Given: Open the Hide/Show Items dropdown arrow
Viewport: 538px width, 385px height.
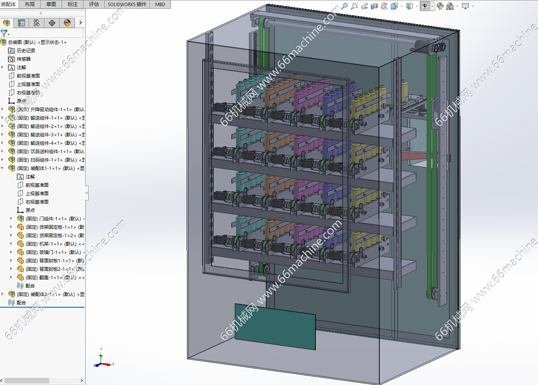Looking at the screenshot, I should [432, 6].
